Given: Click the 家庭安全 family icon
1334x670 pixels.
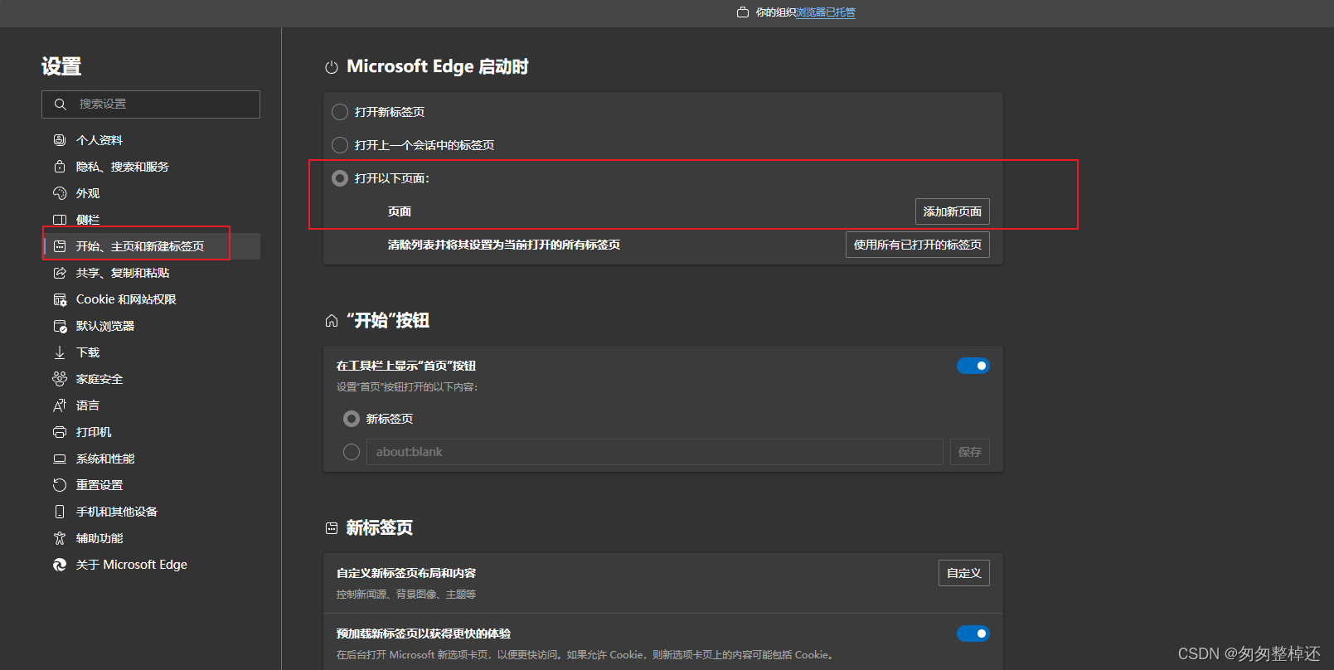Looking at the screenshot, I should [60, 379].
